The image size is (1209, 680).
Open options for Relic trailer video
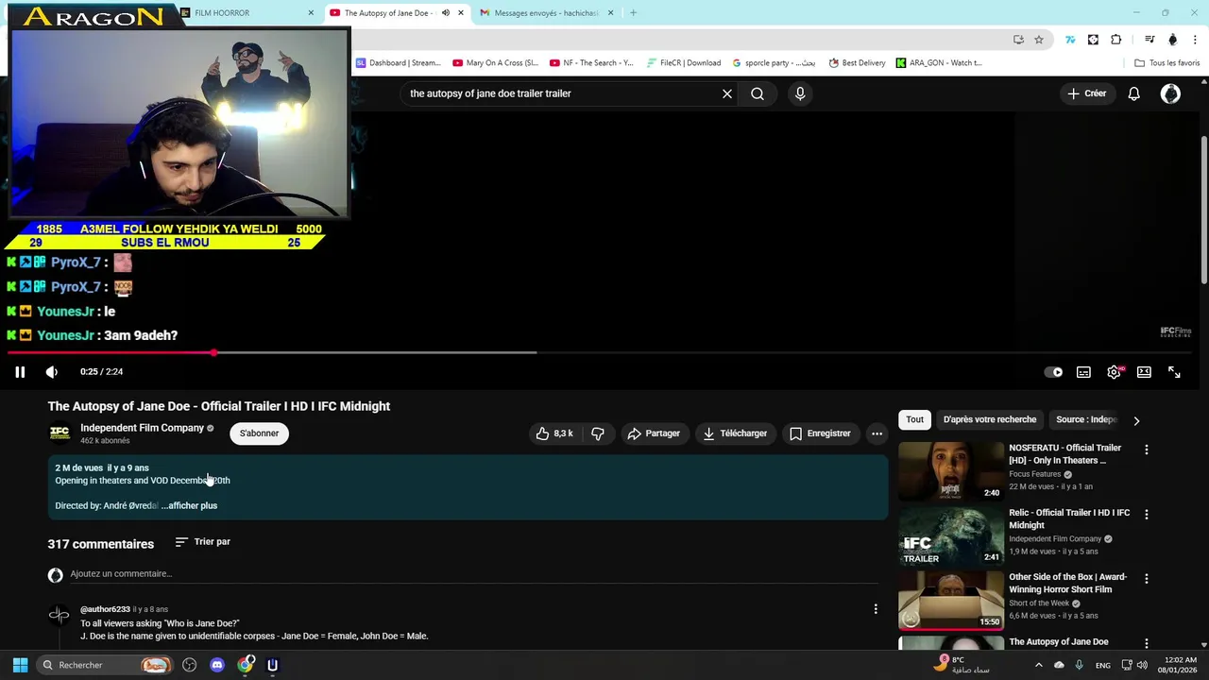click(1147, 515)
